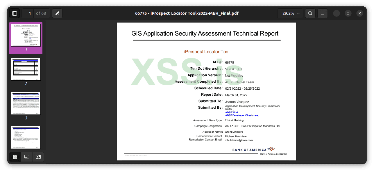The width and height of the screenshot is (374, 172).
Task: Maximize the document viewer window
Action: coord(348,13)
